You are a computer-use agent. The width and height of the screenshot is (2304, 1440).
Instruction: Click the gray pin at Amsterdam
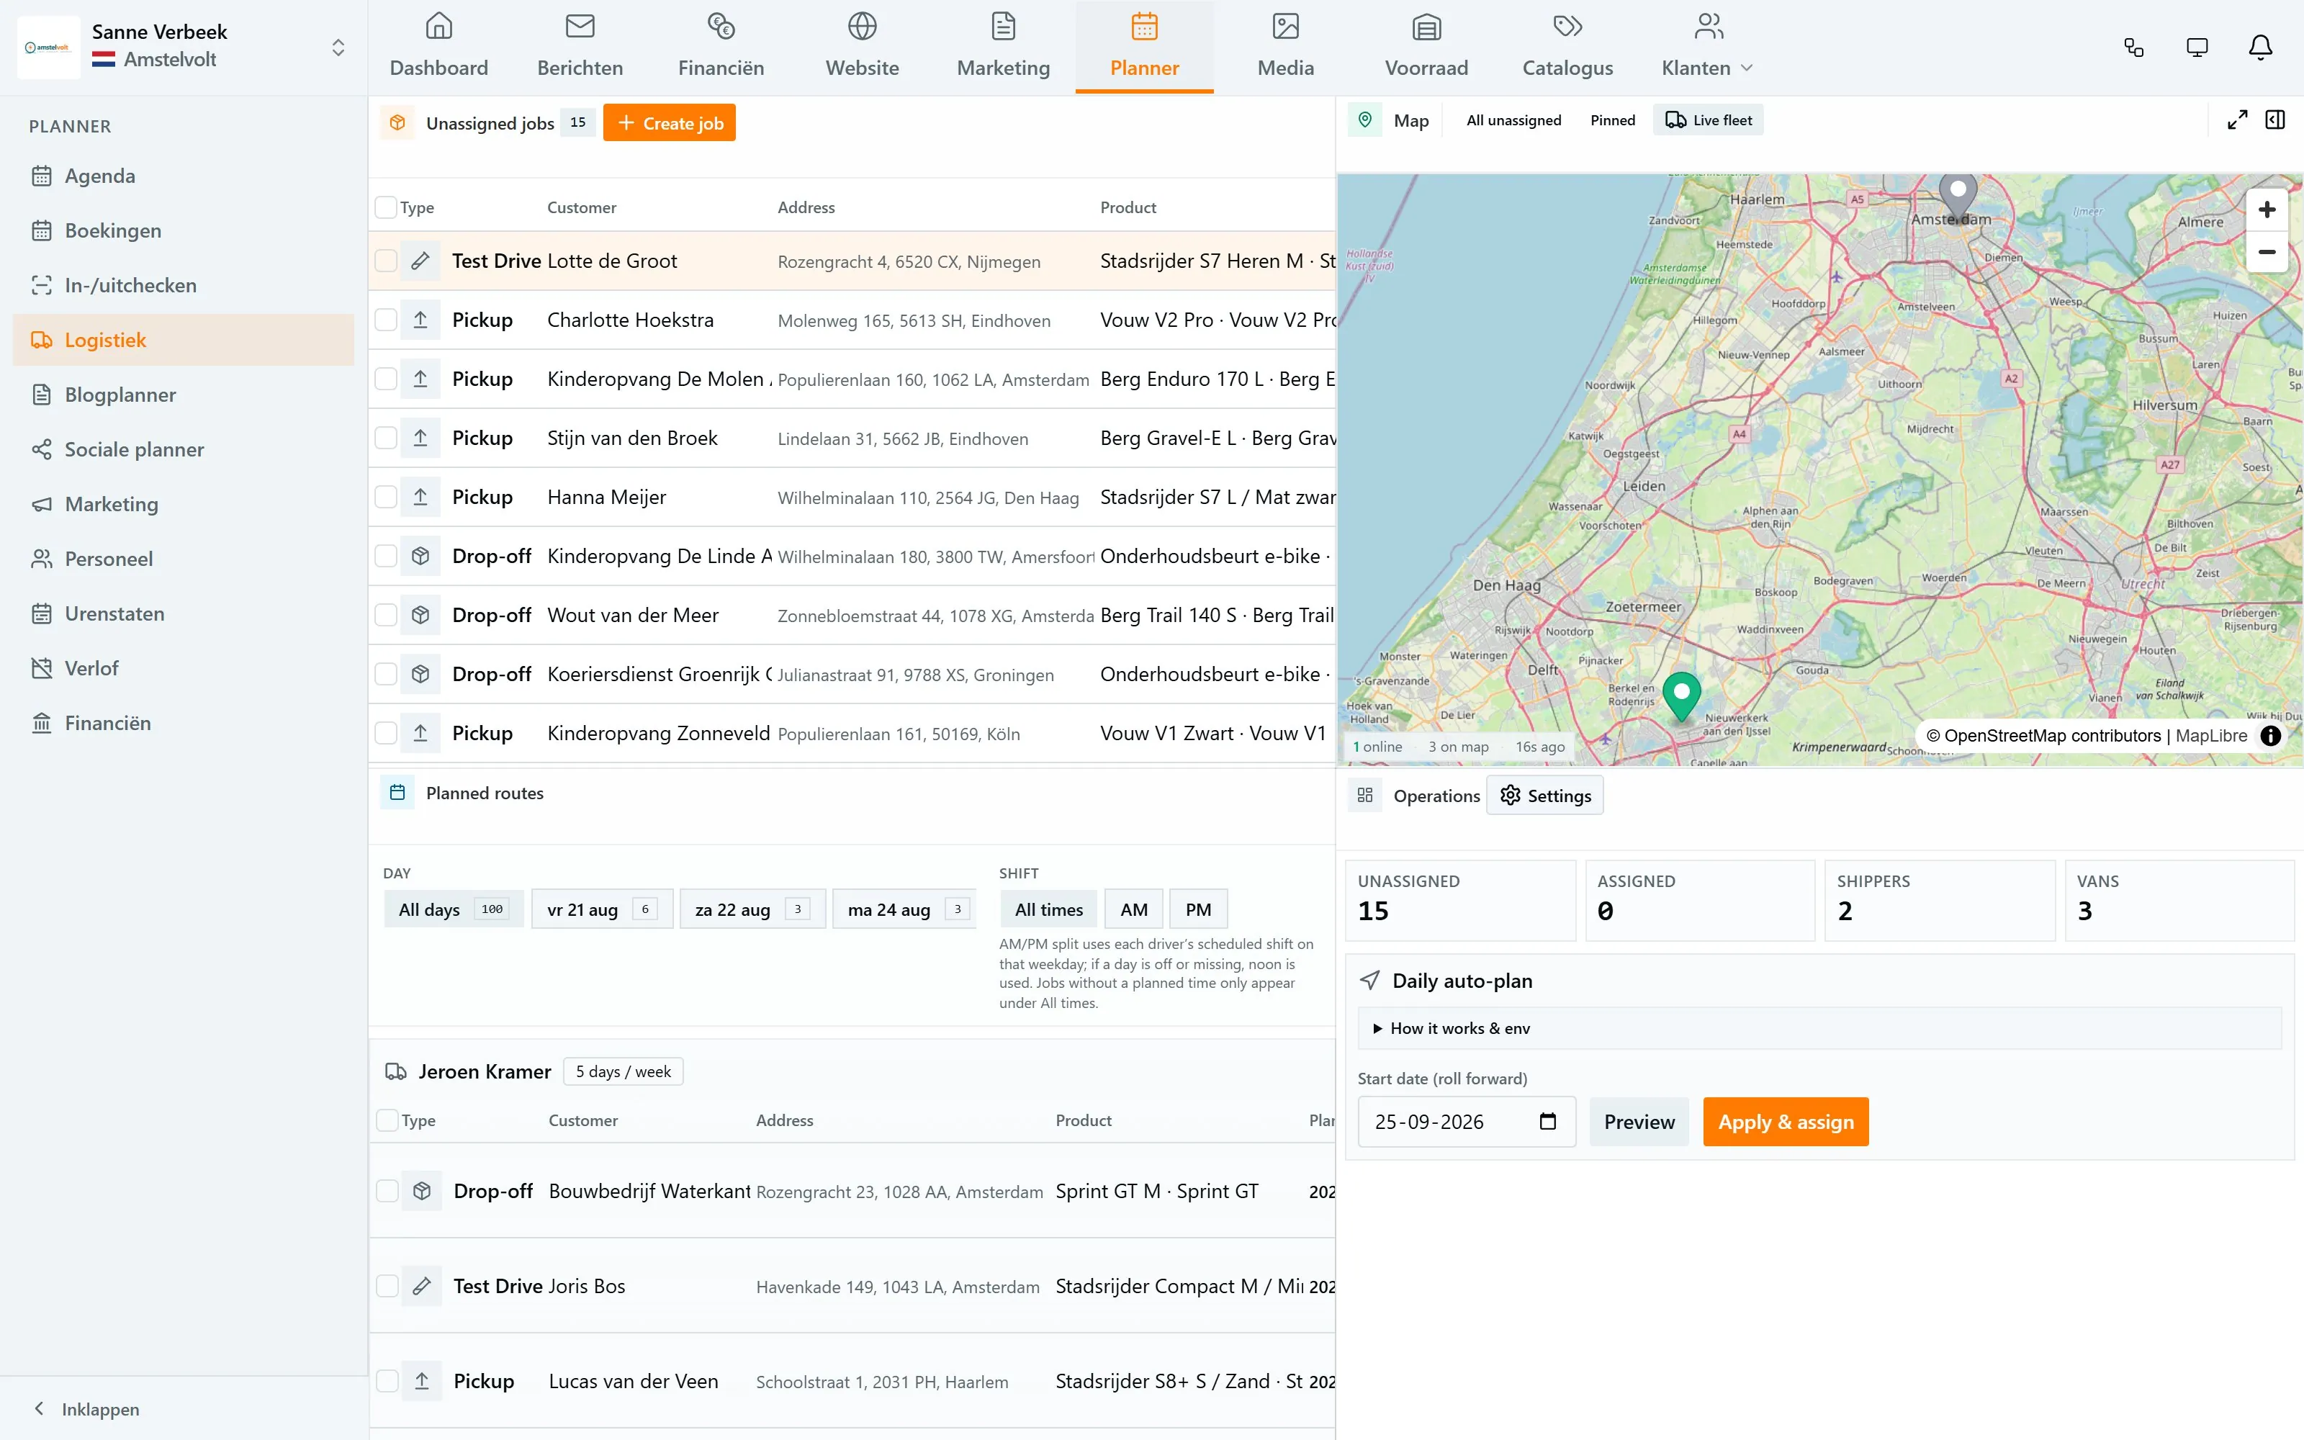(x=1958, y=197)
